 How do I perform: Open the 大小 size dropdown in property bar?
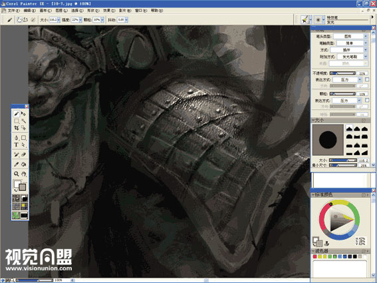pos(59,20)
